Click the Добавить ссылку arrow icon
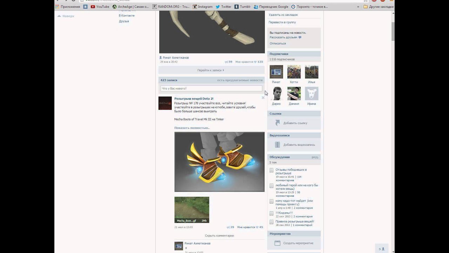 pos(277,123)
